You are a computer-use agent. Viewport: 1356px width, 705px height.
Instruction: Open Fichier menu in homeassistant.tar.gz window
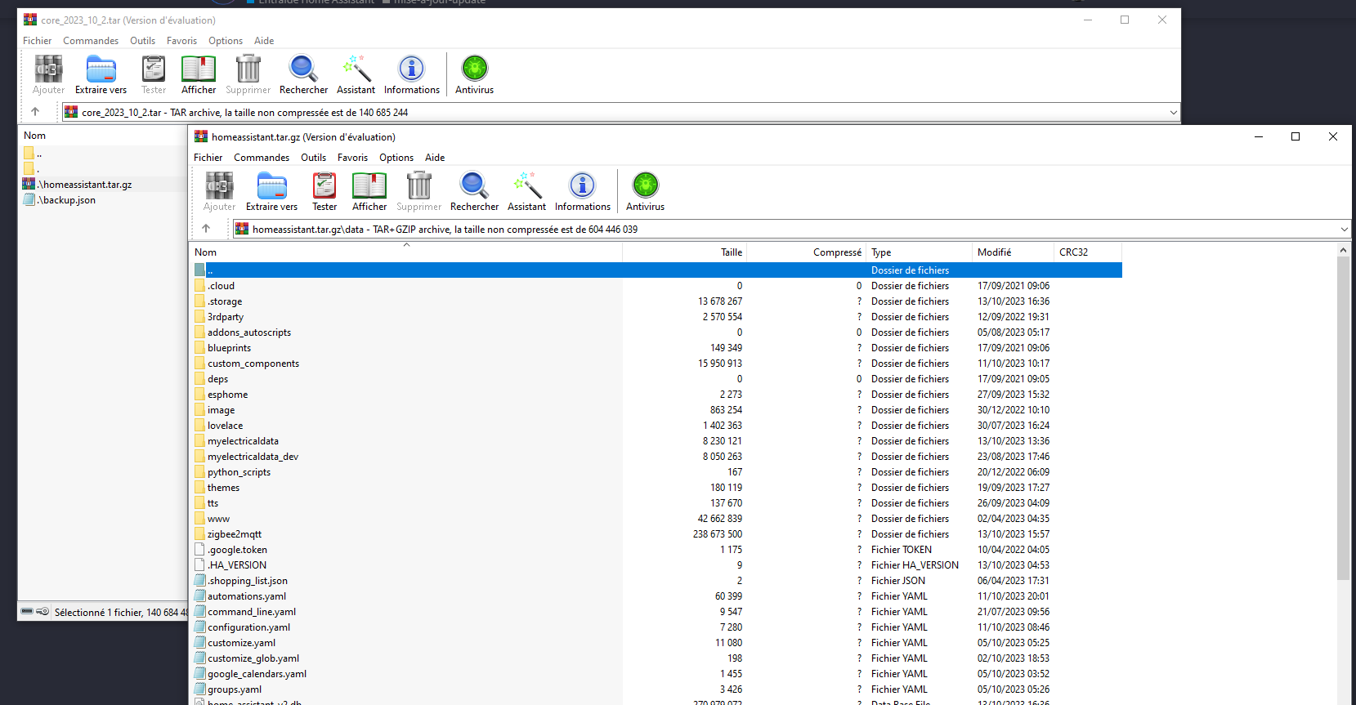[208, 158]
